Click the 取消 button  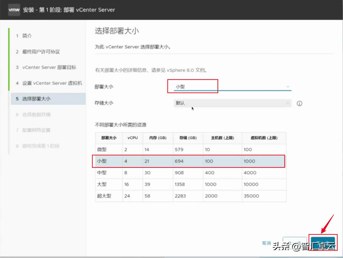tap(266, 243)
